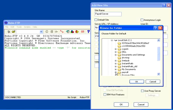This screenshot has height=110, width=173.
Task: Click the Browse for Folder help button
Action: pos(155,28)
